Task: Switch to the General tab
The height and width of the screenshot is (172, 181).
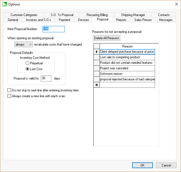Action: coord(13,20)
